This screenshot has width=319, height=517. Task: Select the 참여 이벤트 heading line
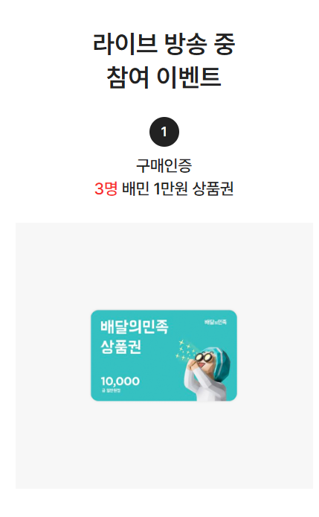click(164, 77)
